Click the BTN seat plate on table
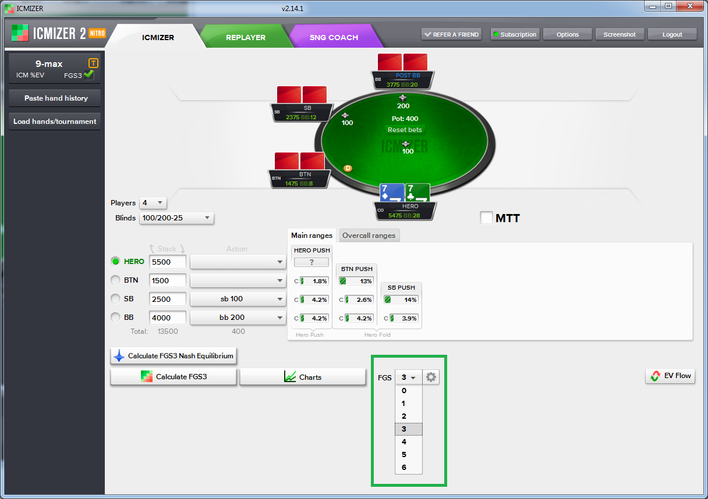The image size is (708, 499). click(x=300, y=179)
